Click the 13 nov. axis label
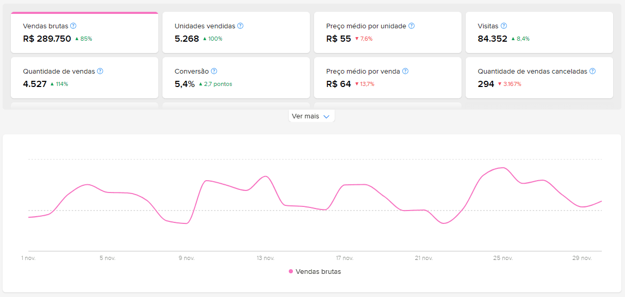This screenshot has width=625, height=297. click(266, 258)
